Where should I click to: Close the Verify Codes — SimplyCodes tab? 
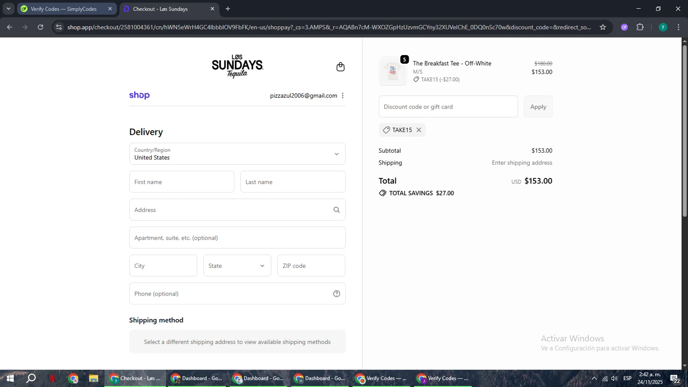[110, 9]
